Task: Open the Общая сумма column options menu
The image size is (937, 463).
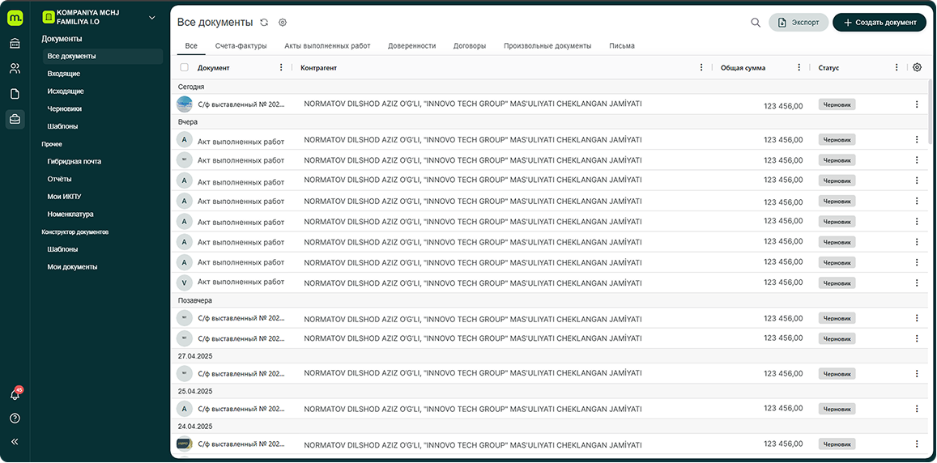Action: point(799,68)
